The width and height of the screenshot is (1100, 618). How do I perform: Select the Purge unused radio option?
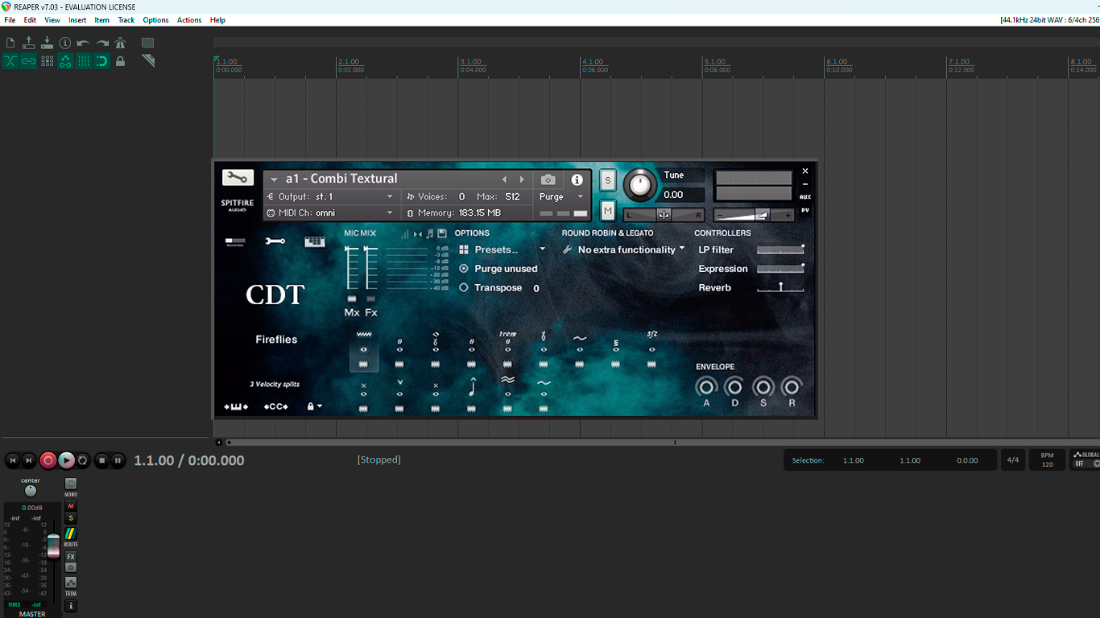point(464,269)
